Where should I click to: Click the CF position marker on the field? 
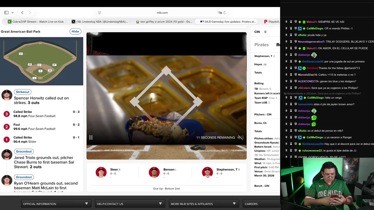tap(39, 65)
